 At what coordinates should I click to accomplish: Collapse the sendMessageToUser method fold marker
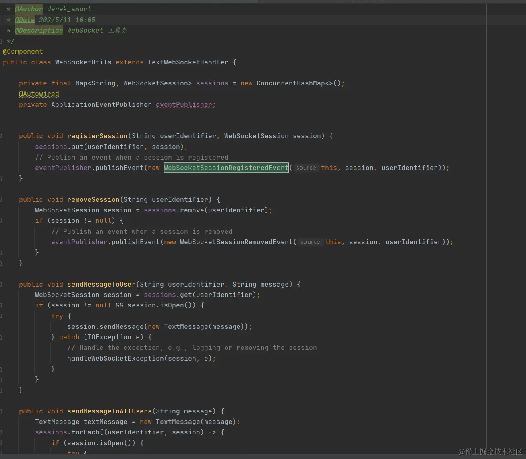tap(1, 285)
